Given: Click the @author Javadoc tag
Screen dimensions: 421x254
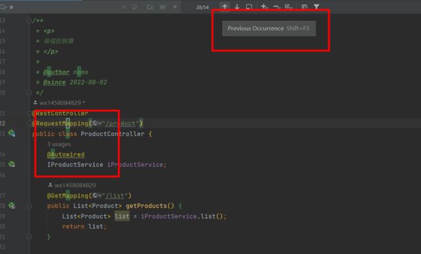Looking at the screenshot, I should [56, 72].
